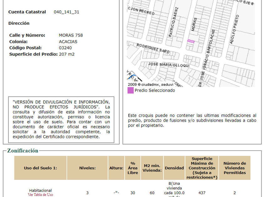The height and width of the screenshot is (197, 263).
Task: Click the ADOLFO PRIETO street label on map
Action: [x=234, y=29]
